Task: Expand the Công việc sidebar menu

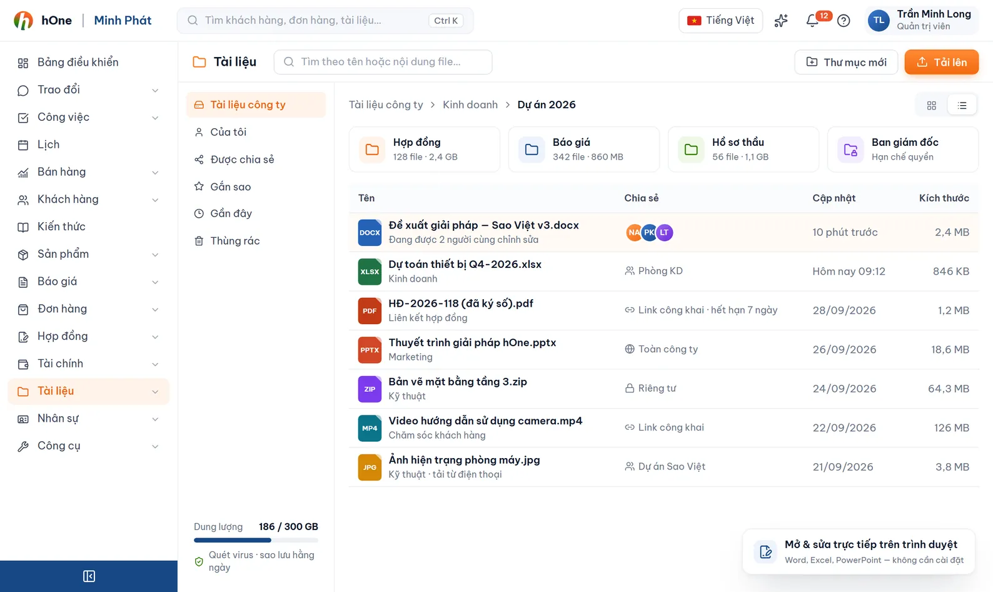Action: [x=89, y=118]
